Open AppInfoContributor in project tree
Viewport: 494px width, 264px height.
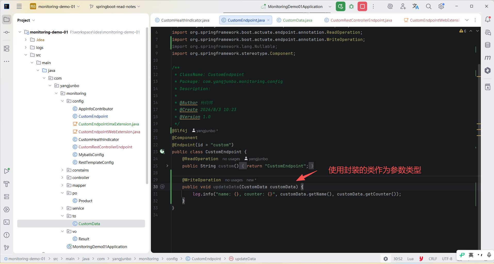point(96,109)
